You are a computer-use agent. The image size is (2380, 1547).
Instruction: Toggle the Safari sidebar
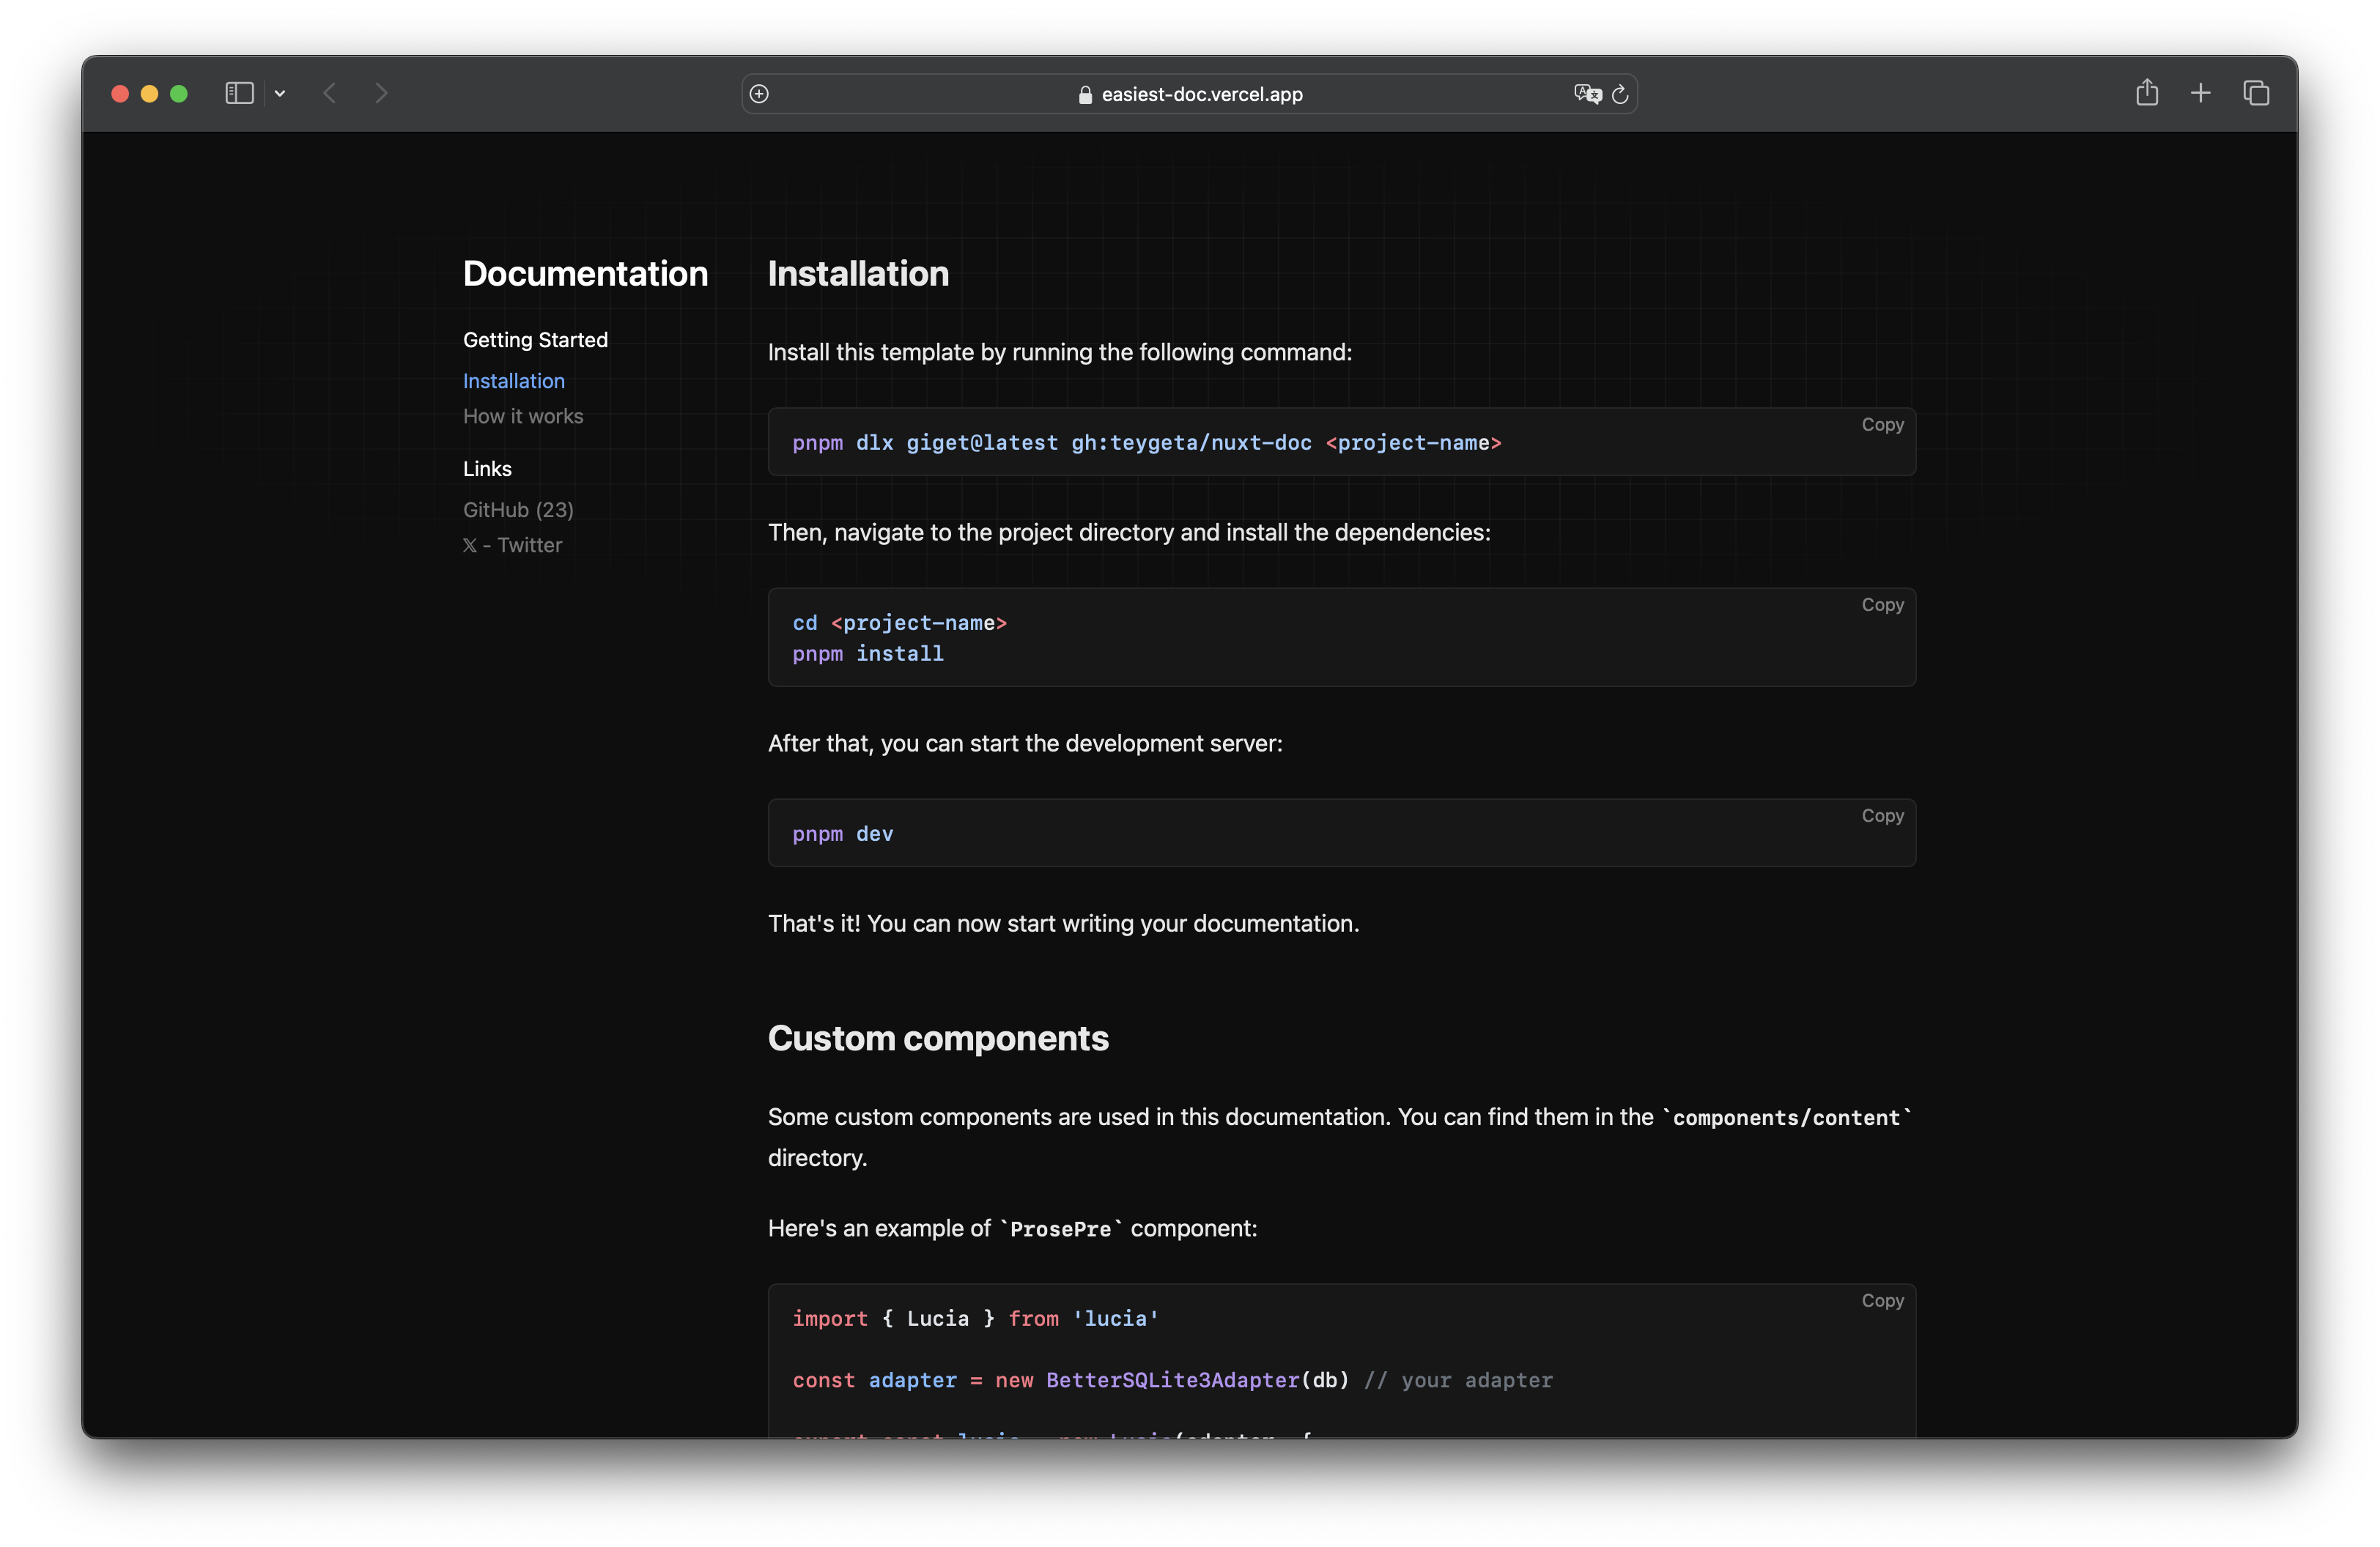[x=238, y=93]
